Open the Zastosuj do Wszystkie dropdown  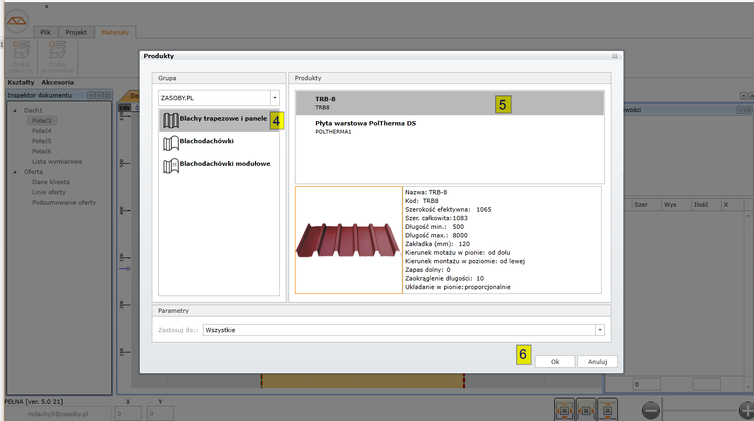pos(599,330)
